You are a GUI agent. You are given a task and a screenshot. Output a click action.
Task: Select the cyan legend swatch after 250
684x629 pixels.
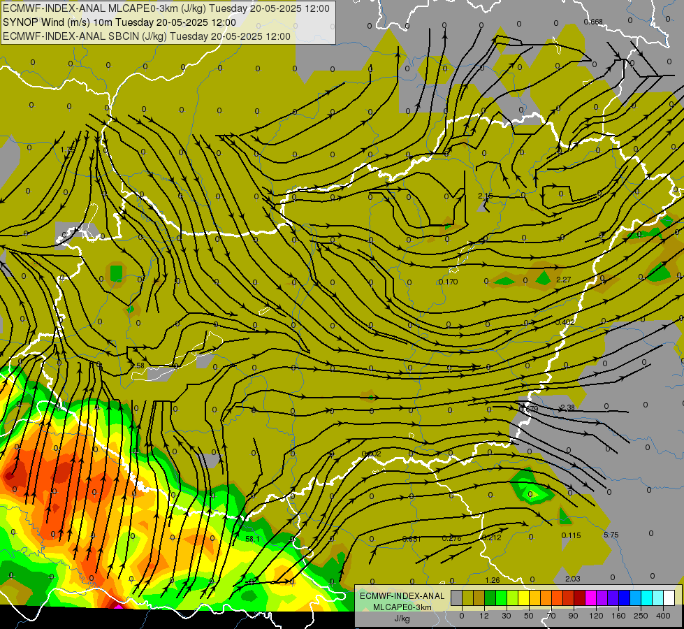click(646, 598)
